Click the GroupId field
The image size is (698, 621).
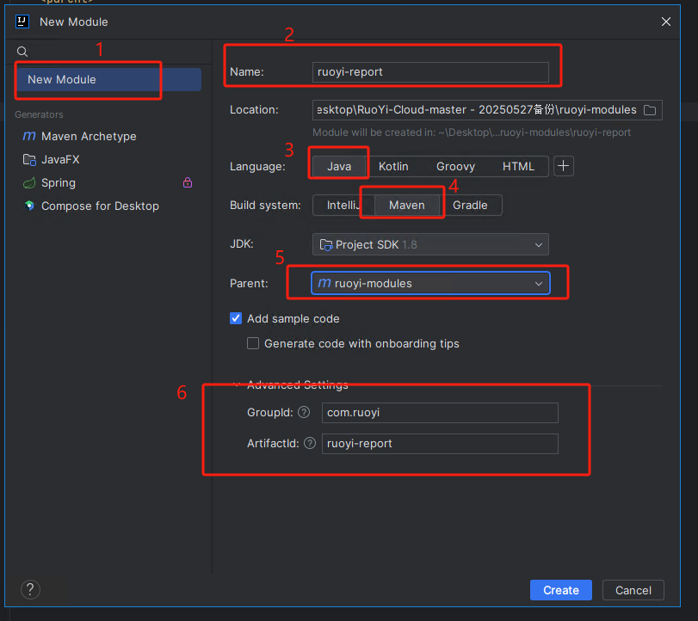440,413
